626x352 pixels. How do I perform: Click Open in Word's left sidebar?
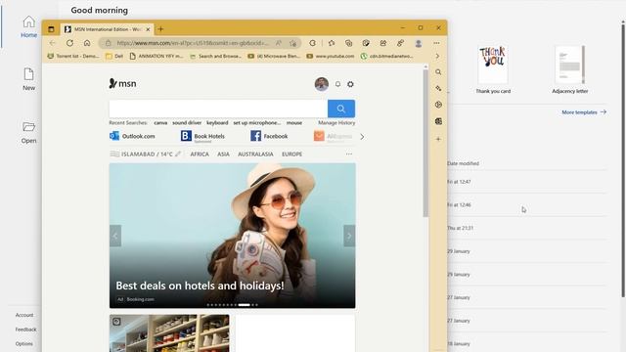pyautogui.click(x=28, y=133)
